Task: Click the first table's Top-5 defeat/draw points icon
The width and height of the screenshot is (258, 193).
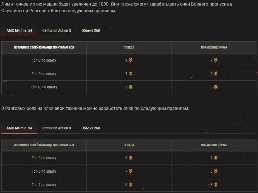Action: coord(216,74)
